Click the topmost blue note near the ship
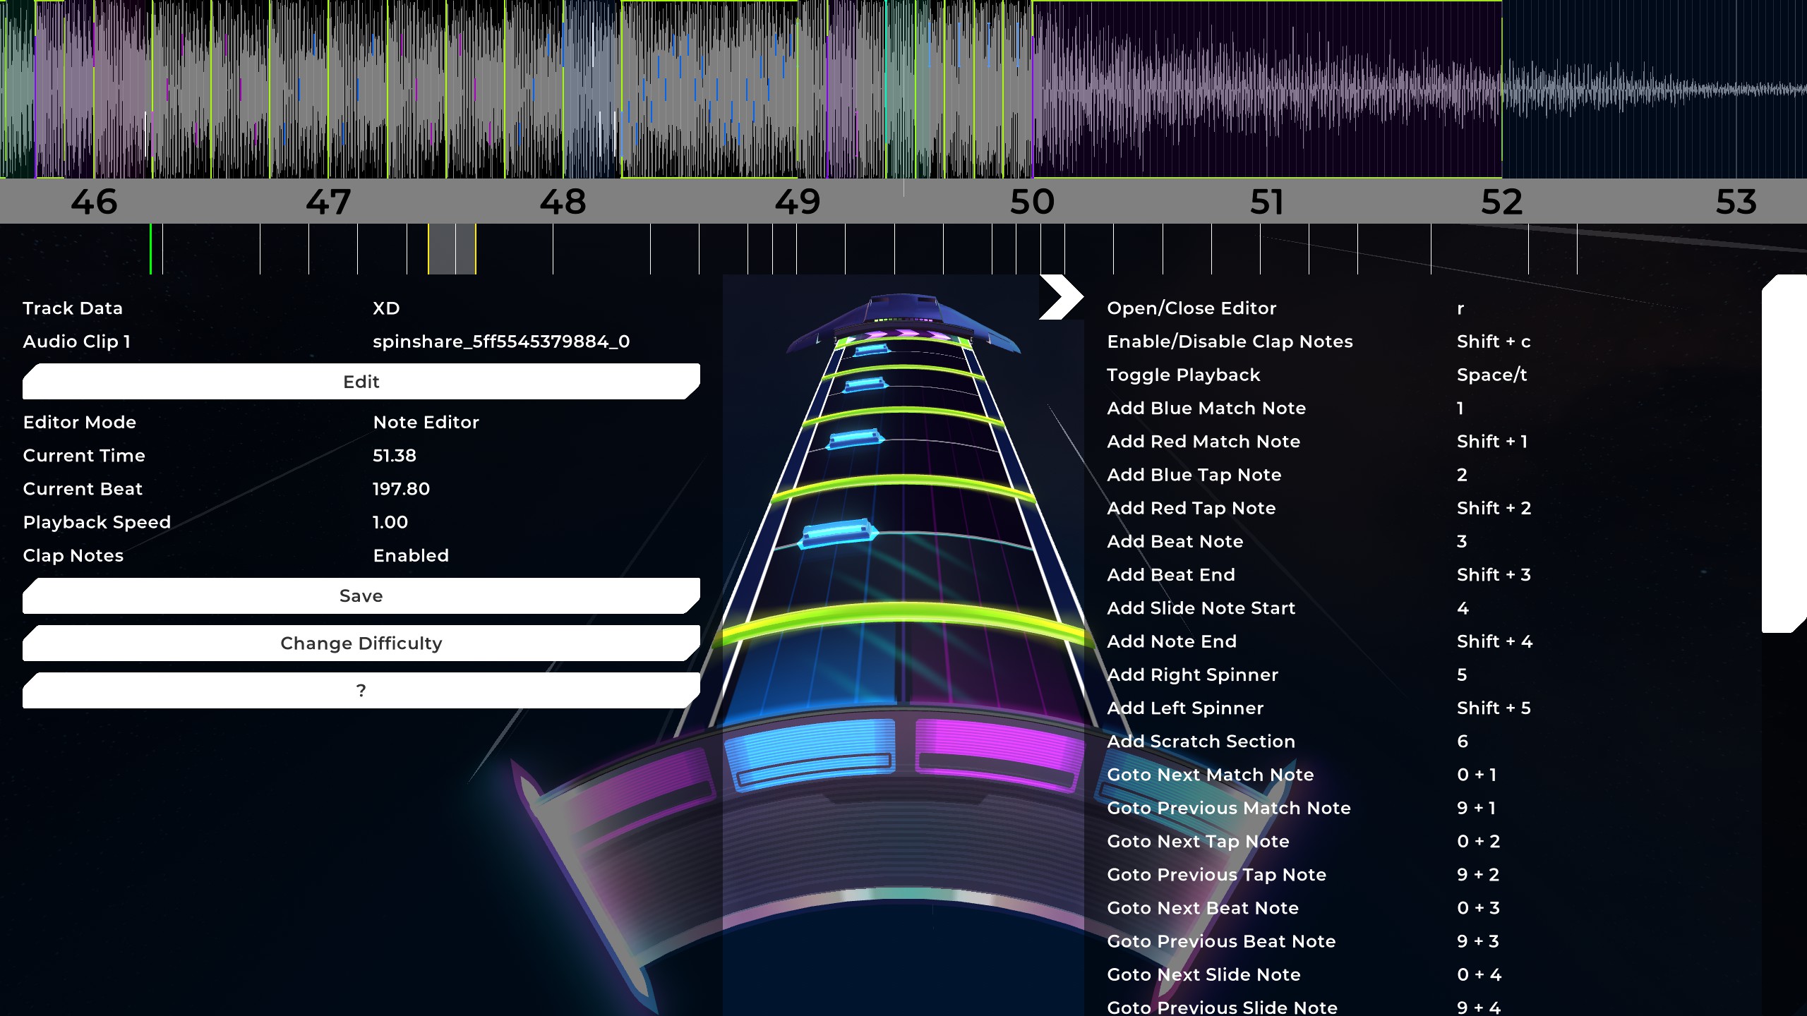Viewport: 1807px width, 1016px height. click(x=870, y=349)
